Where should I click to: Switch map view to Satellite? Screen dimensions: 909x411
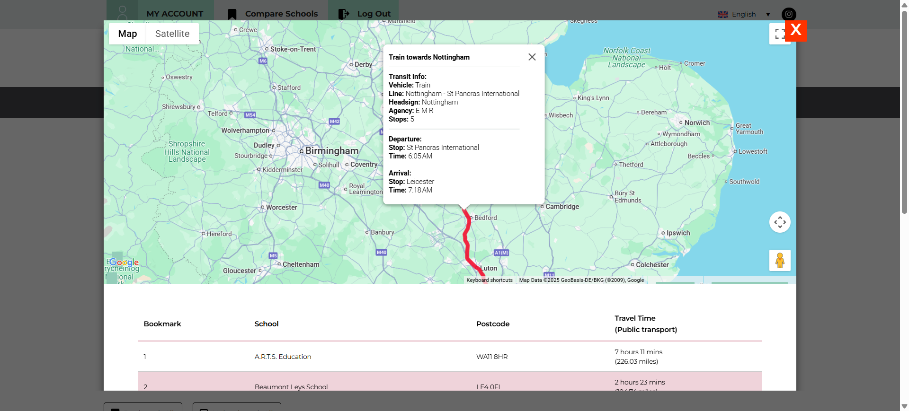pyautogui.click(x=172, y=34)
